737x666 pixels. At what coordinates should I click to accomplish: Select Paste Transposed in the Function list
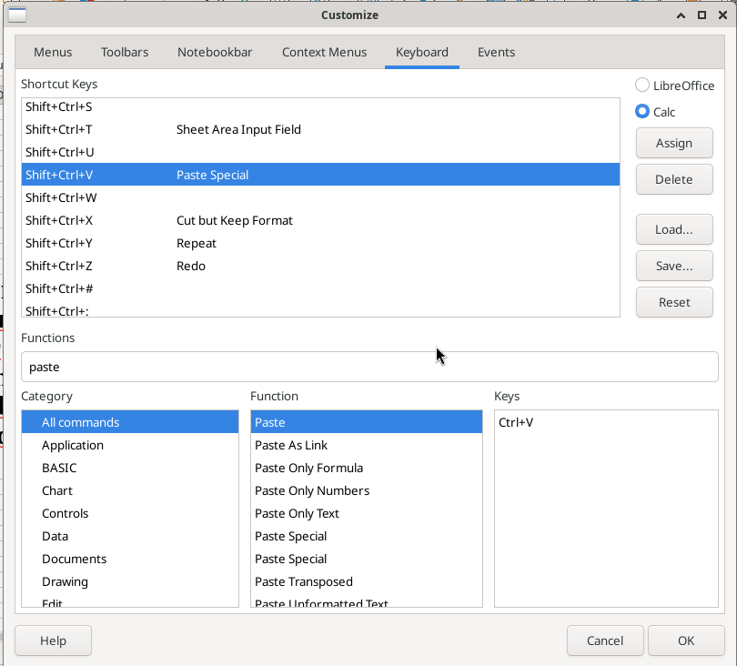pyautogui.click(x=304, y=581)
